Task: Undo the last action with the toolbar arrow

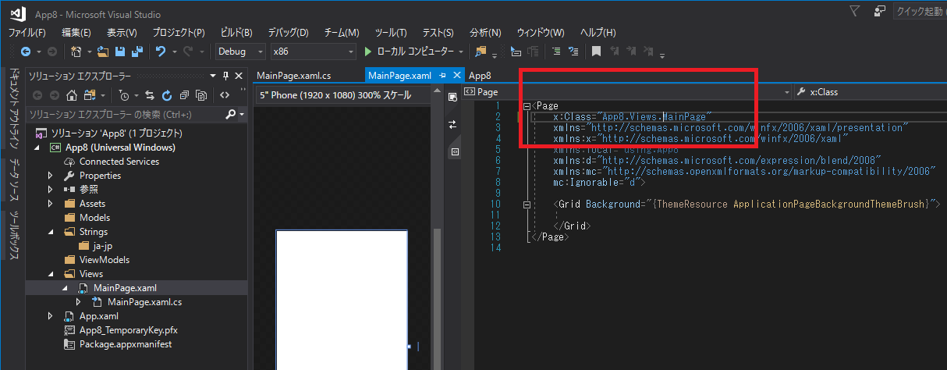Action: click(x=161, y=52)
